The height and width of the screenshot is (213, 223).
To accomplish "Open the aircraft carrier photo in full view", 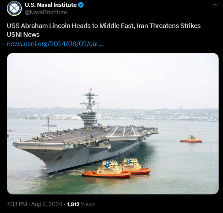I will (x=113, y=124).
